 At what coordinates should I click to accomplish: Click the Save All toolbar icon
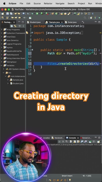tap(11, 14)
